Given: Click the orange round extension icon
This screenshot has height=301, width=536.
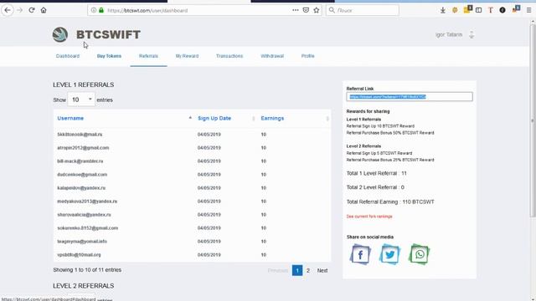Looking at the screenshot, I should (x=455, y=10).
